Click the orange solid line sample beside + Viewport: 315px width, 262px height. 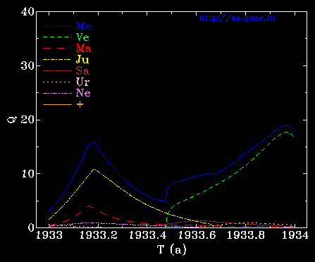click(57, 104)
